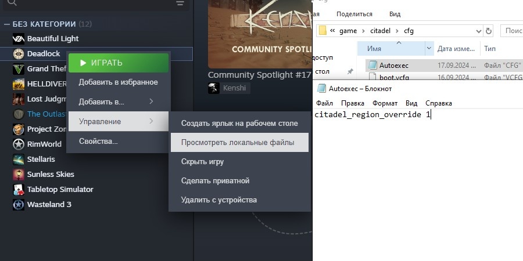Image resolution: width=523 pixels, height=261 pixels.
Task: Open the address bar history dropdown
Action: click(x=479, y=31)
